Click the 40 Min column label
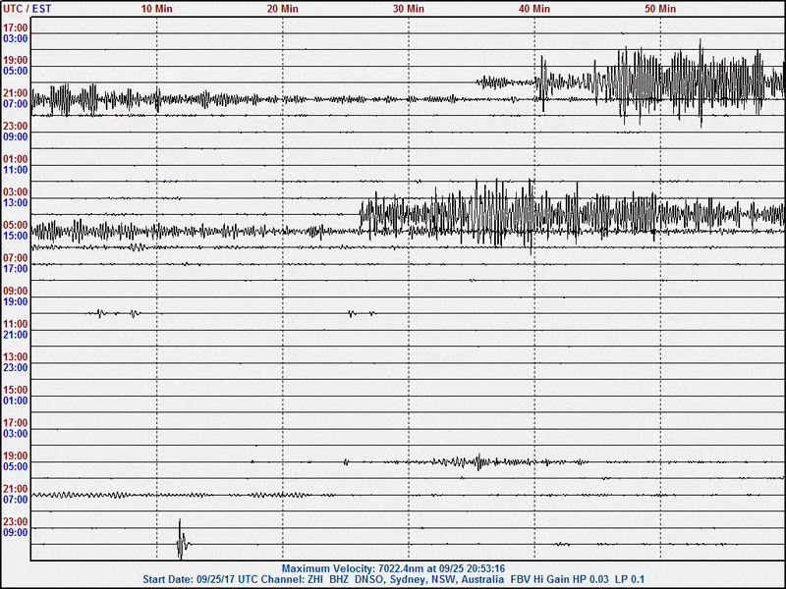This screenshot has width=786, height=589. coord(534,9)
